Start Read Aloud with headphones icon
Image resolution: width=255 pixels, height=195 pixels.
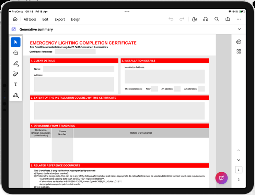[x=206, y=19]
